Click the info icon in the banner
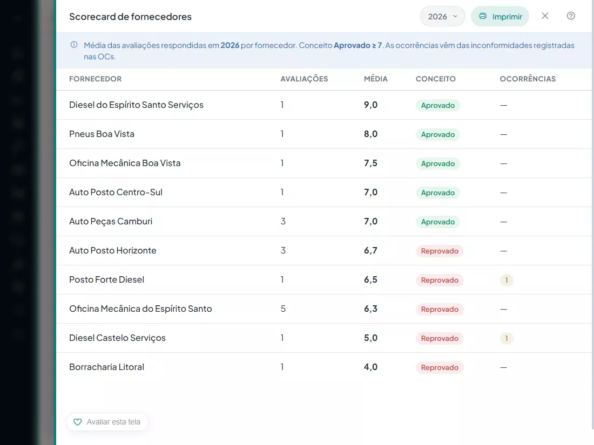This screenshot has width=594, height=445. [75, 45]
